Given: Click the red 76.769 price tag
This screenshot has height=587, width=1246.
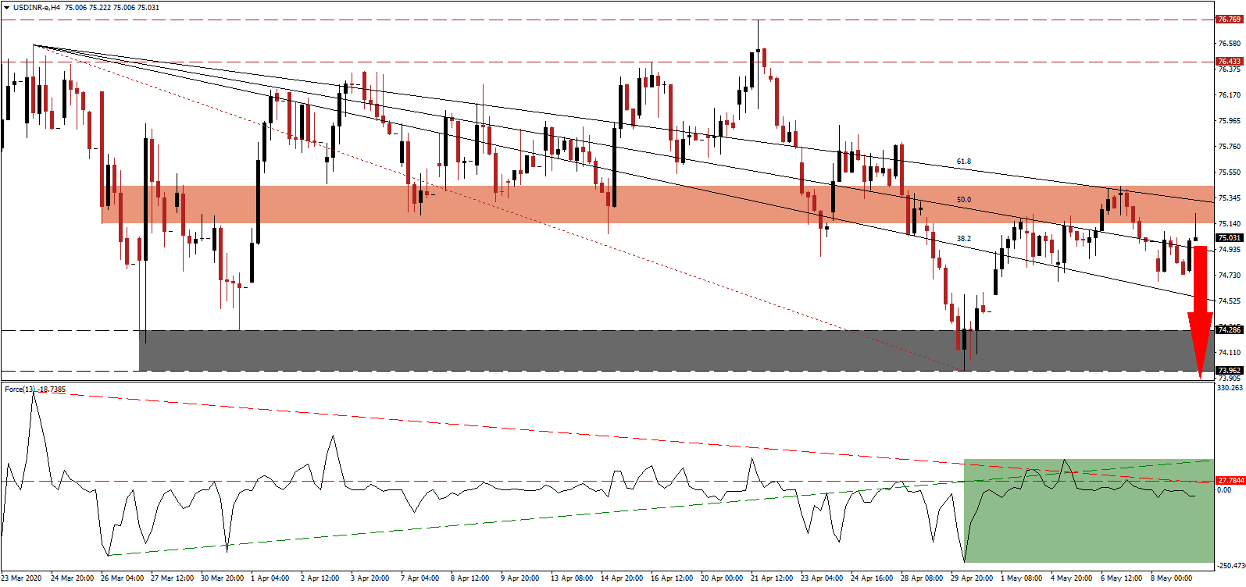Looking at the screenshot, I should [1230, 20].
